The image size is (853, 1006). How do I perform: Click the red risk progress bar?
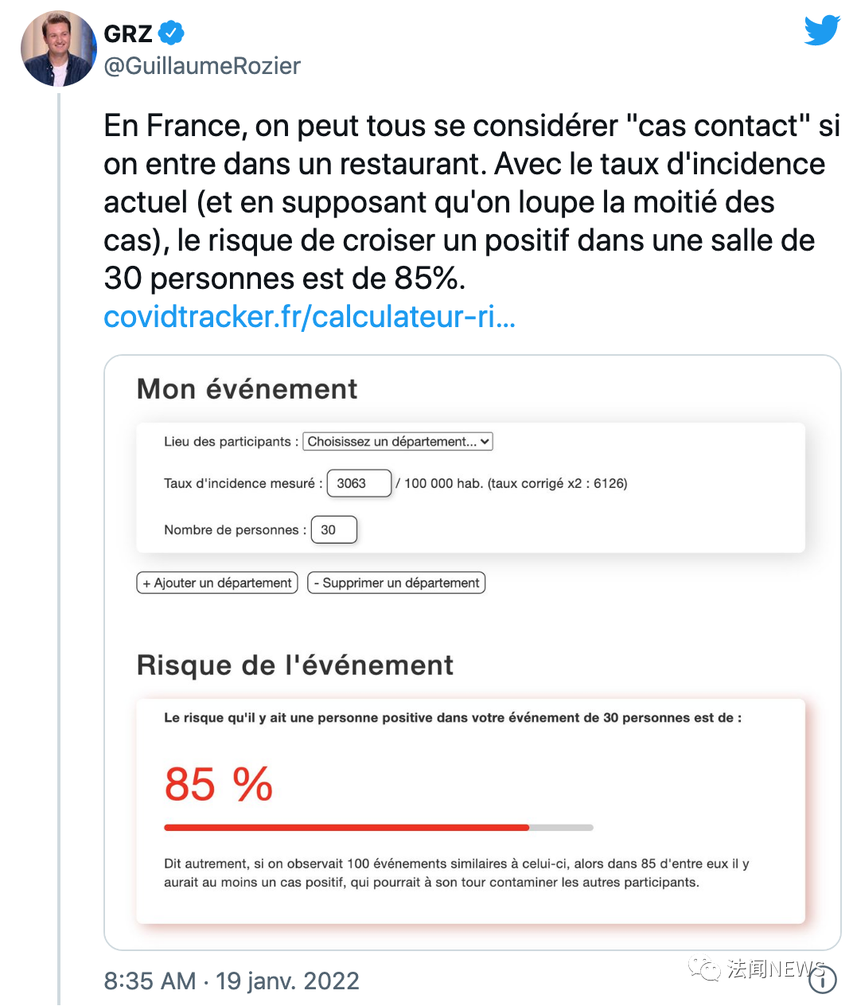tap(347, 828)
